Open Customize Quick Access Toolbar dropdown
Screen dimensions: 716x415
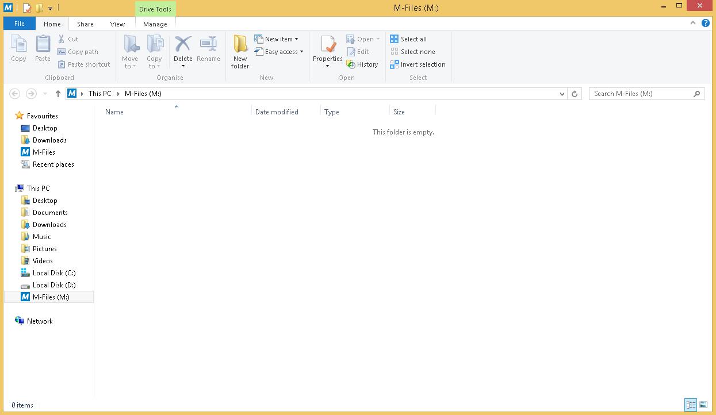pos(51,9)
